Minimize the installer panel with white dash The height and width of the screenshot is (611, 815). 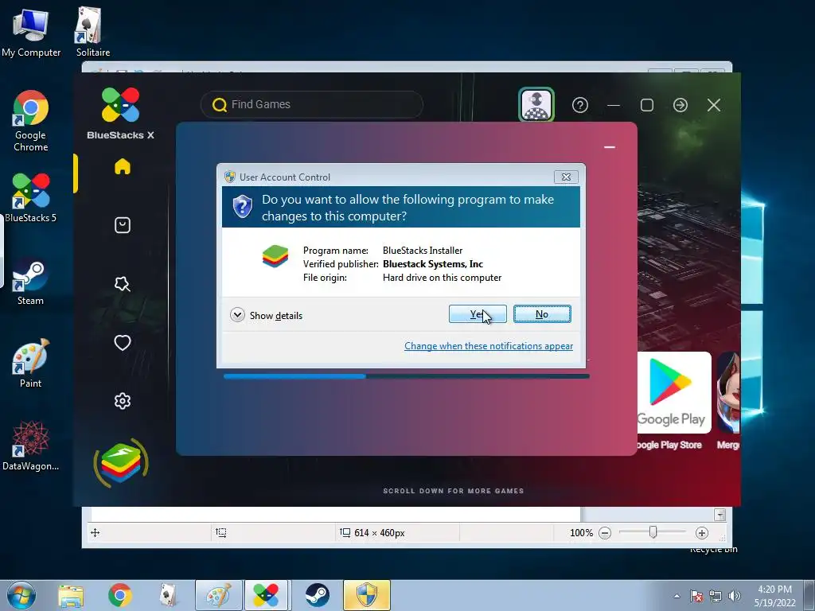[610, 147]
